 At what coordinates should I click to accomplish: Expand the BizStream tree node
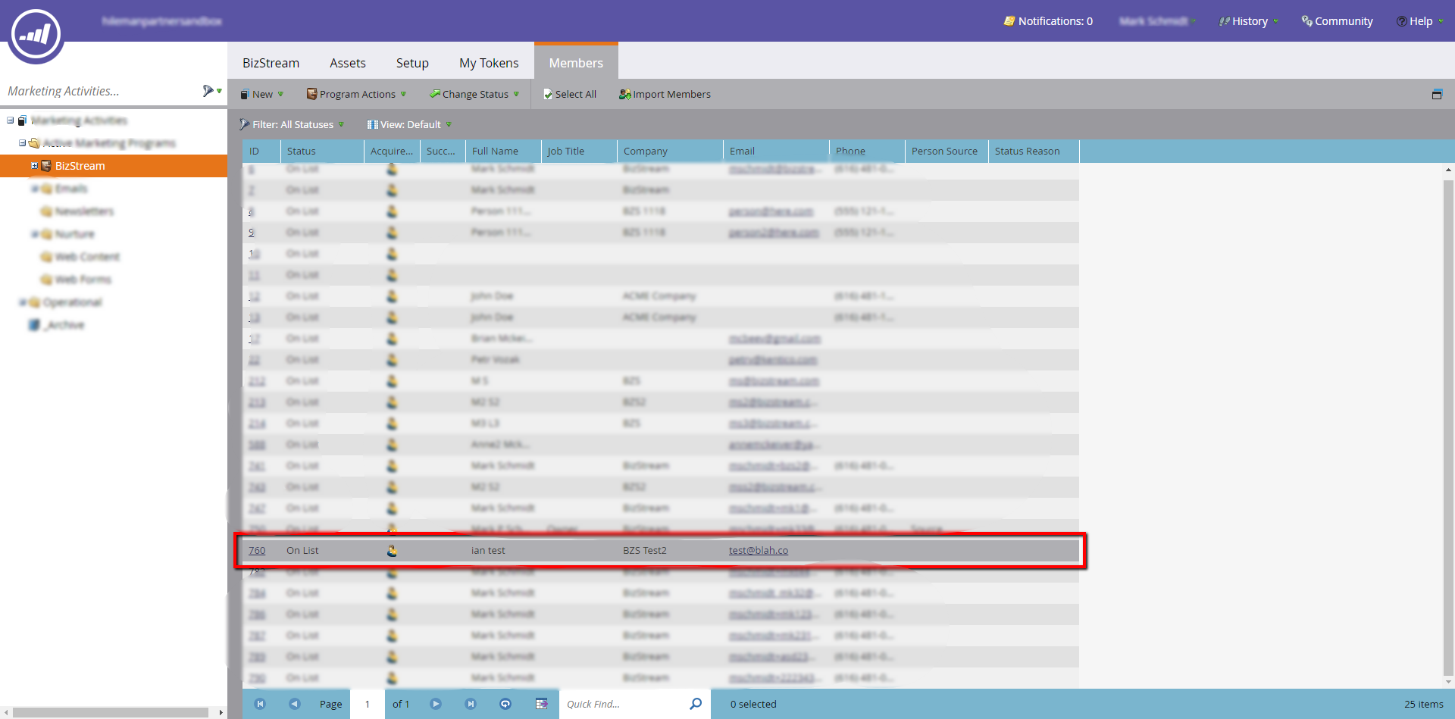point(34,166)
